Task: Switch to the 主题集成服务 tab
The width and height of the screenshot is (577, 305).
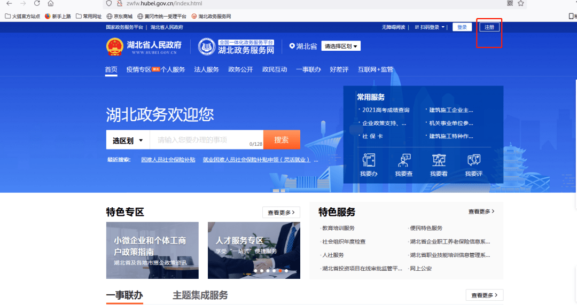Action: (200, 295)
